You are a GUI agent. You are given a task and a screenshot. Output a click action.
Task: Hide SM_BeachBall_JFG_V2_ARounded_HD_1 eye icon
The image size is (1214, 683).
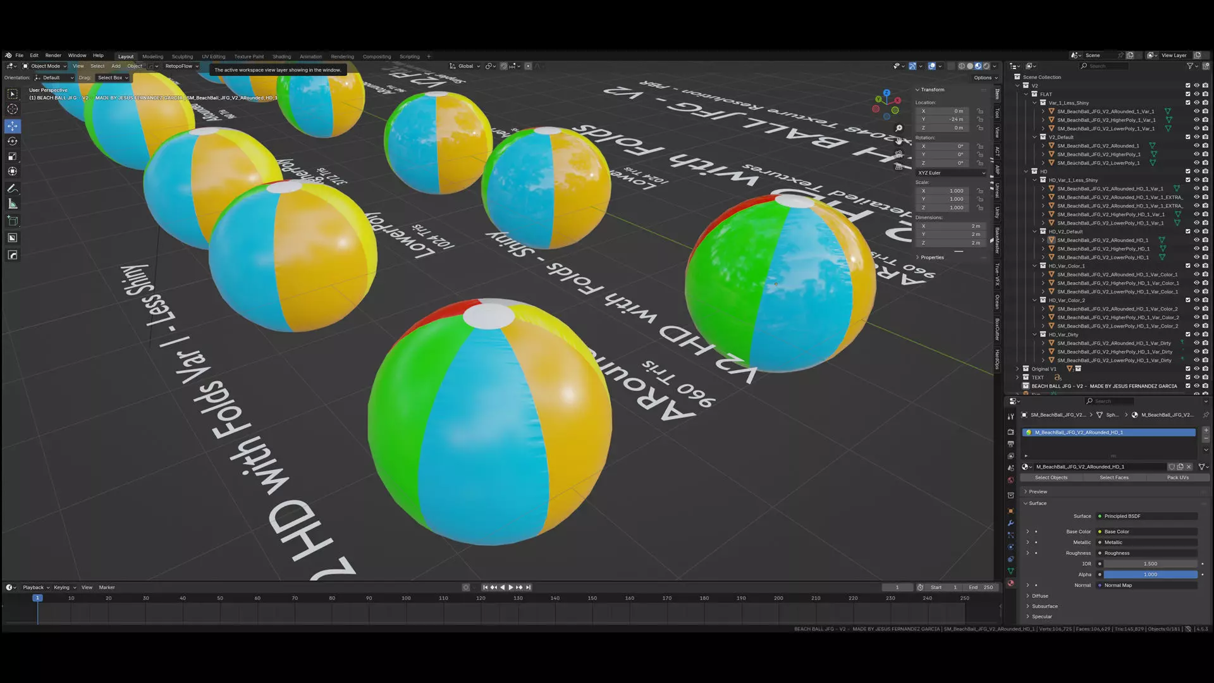[1196, 240]
